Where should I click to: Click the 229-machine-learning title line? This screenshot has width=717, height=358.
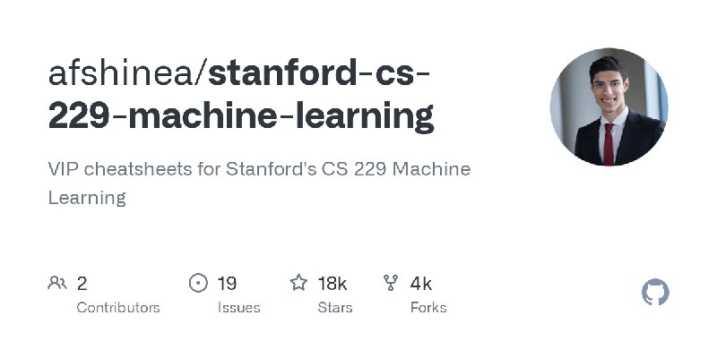pyautogui.click(x=241, y=116)
